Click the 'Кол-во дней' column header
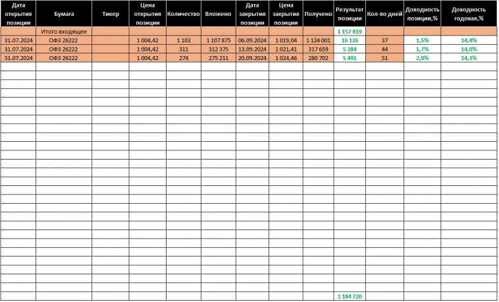 point(384,13)
